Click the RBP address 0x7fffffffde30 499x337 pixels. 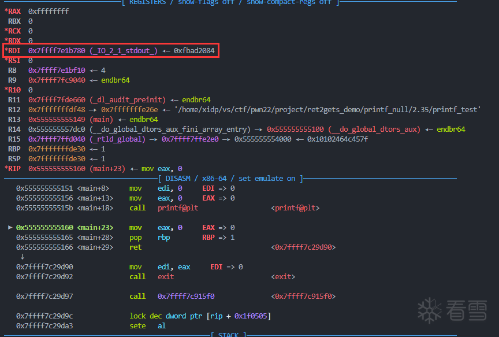57,149
